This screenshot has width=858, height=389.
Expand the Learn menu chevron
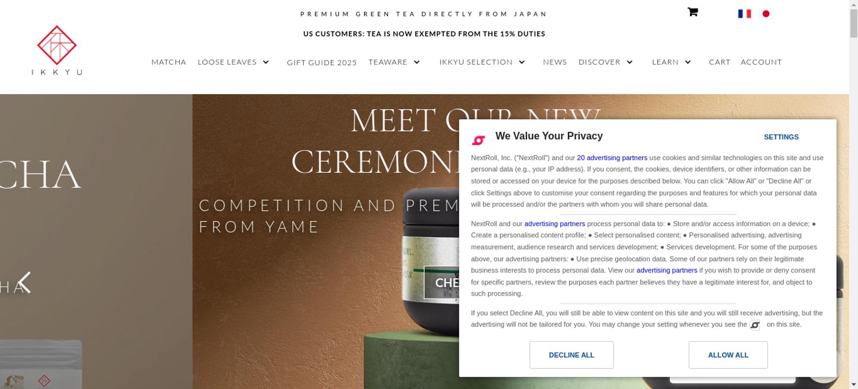(688, 62)
